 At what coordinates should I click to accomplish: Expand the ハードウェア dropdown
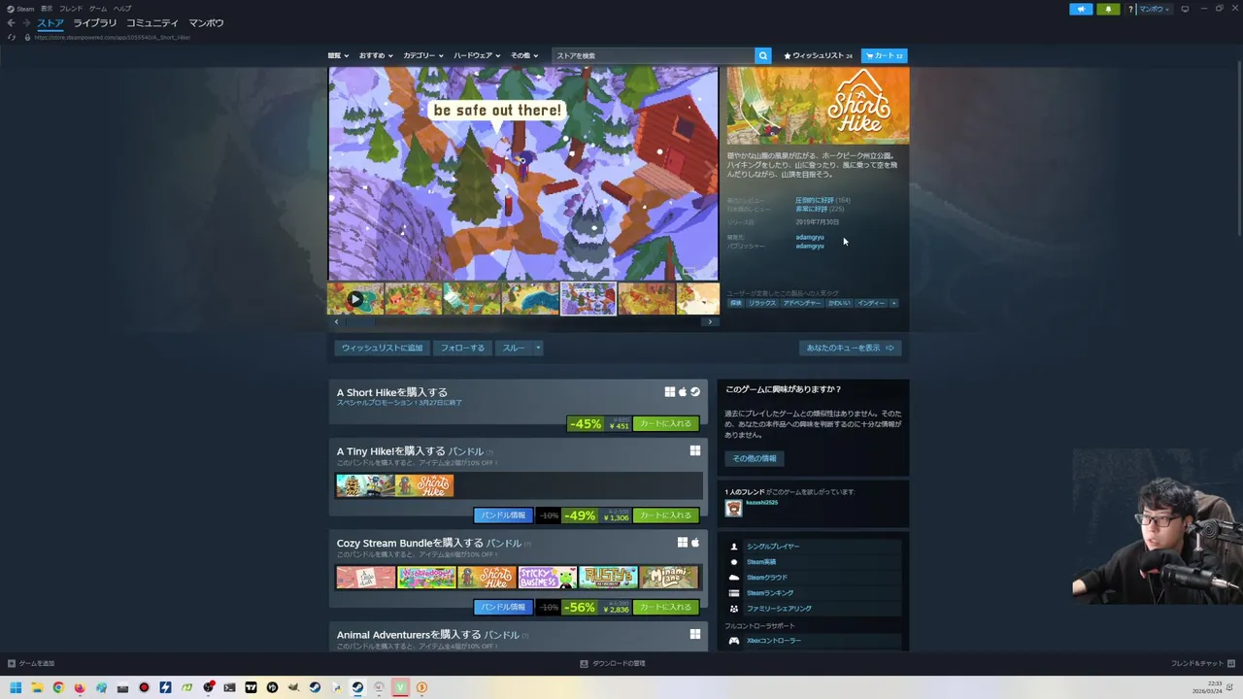(x=476, y=55)
